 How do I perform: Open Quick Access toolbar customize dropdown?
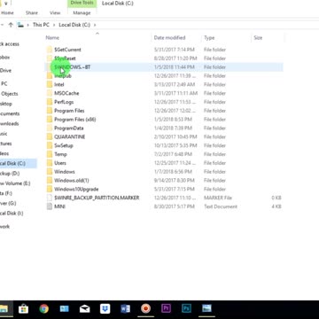5,4
